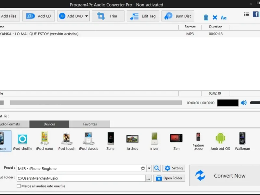260x195 pixels.
Task: Open the Facebook icon link
Action: [256, 14]
